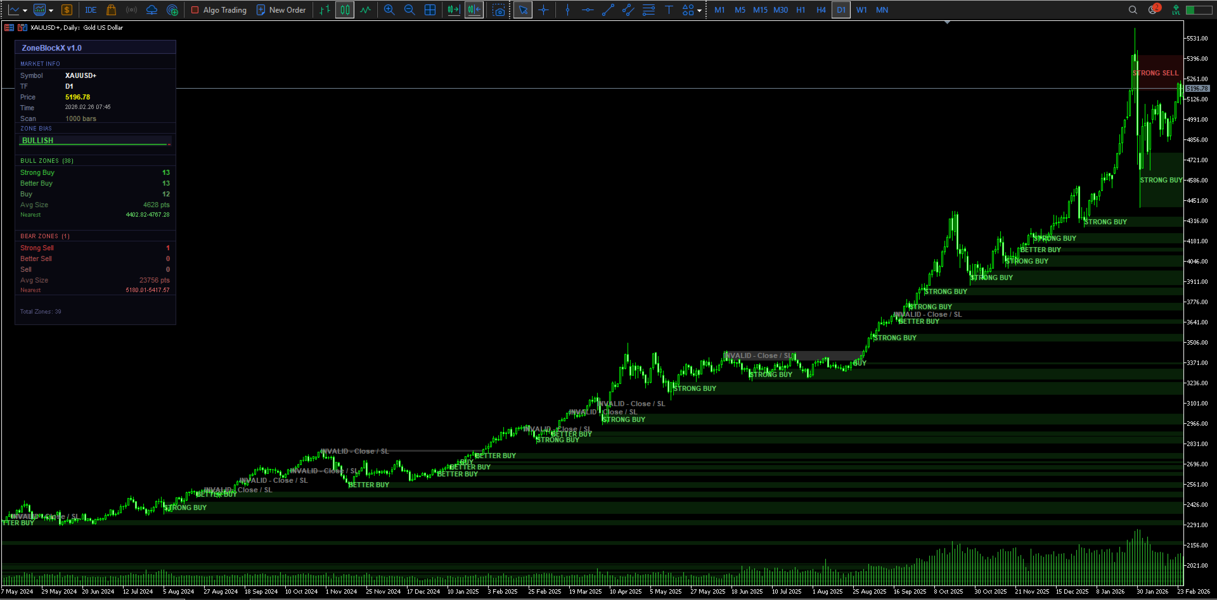This screenshot has height=600, width=1217.
Task: Switch to W1 timeframe
Action: 861,10
